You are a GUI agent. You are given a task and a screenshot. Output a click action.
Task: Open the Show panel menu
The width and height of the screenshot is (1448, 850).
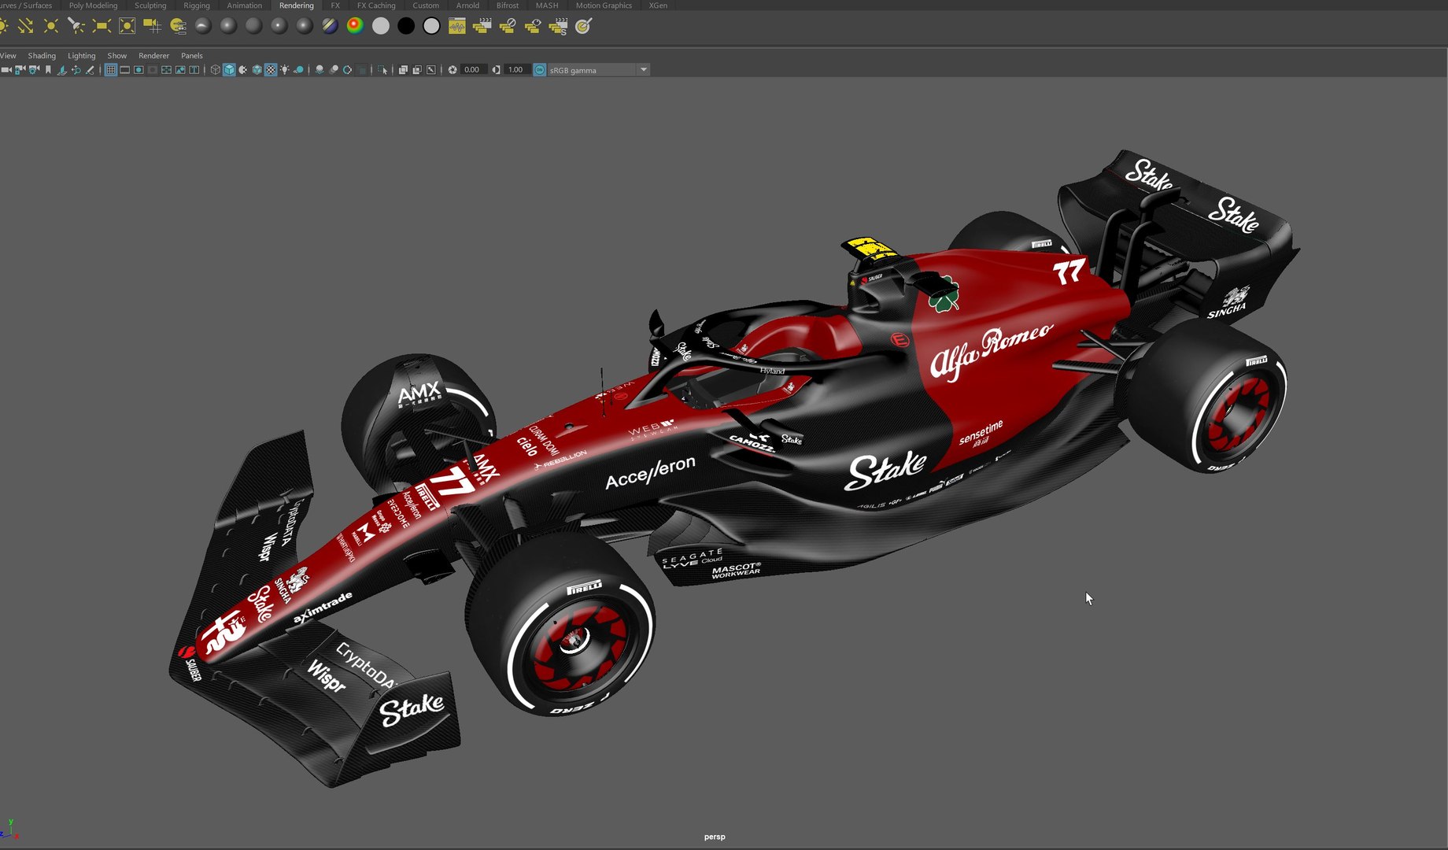[117, 56]
